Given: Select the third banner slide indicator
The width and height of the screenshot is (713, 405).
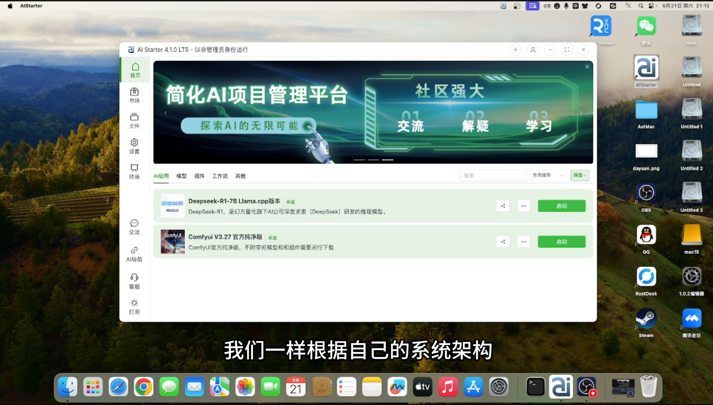Looking at the screenshot, I should click(388, 160).
